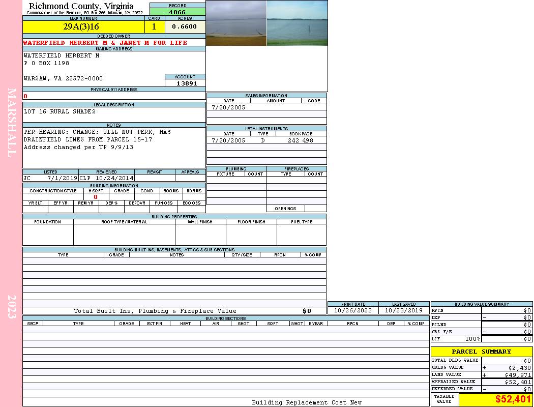
Task: Select the account number 13891
Action: pyautogui.click(x=187, y=83)
